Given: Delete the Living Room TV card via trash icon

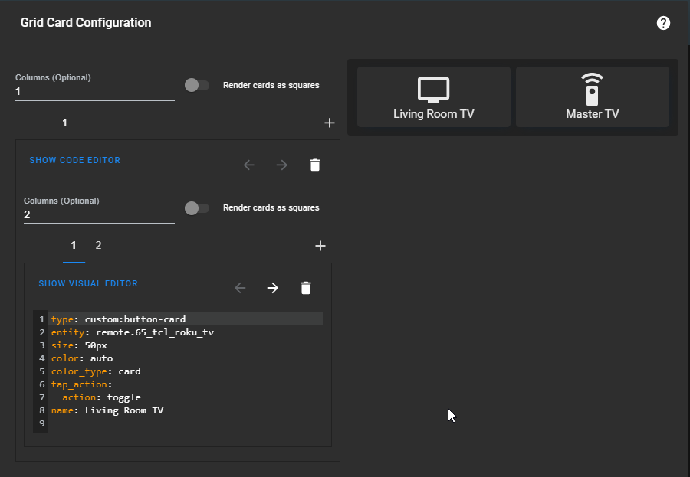Looking at the screenshot, I should [x=305, y=287].
